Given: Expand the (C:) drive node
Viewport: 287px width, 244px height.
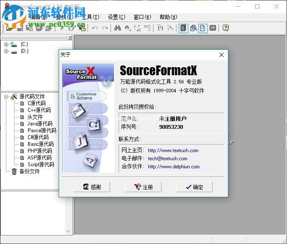Looking at the screenshot, I should [6, 44].
